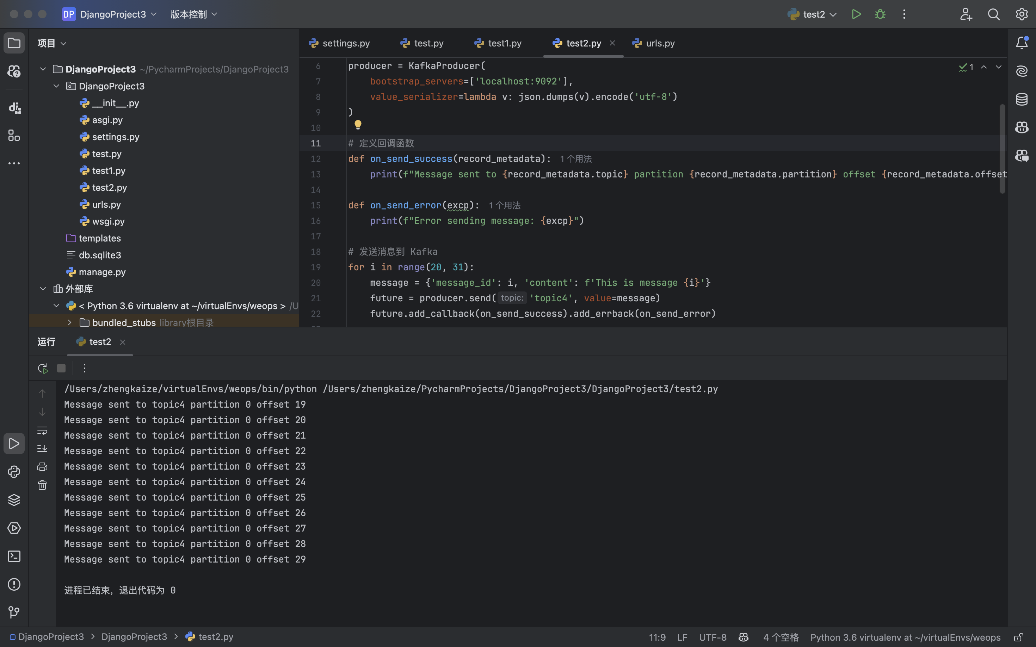Rerun test2 in the run panel

point(42,368)
